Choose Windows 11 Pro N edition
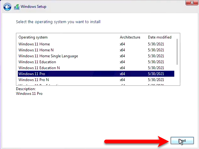 [96, 80]
